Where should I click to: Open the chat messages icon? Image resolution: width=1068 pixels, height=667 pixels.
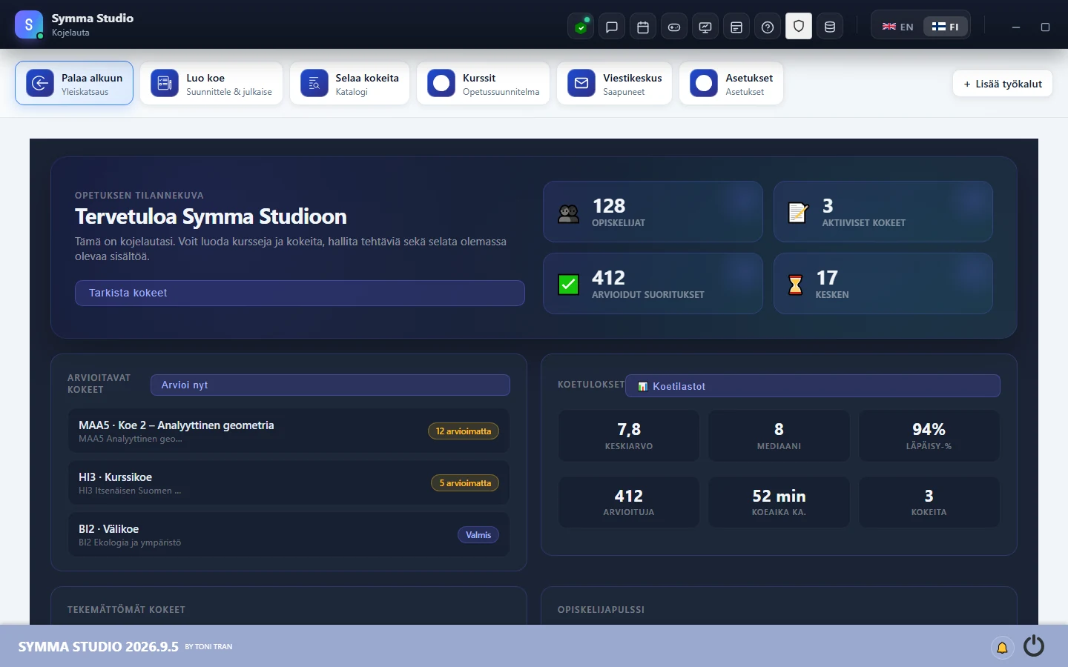coord(612,27)
